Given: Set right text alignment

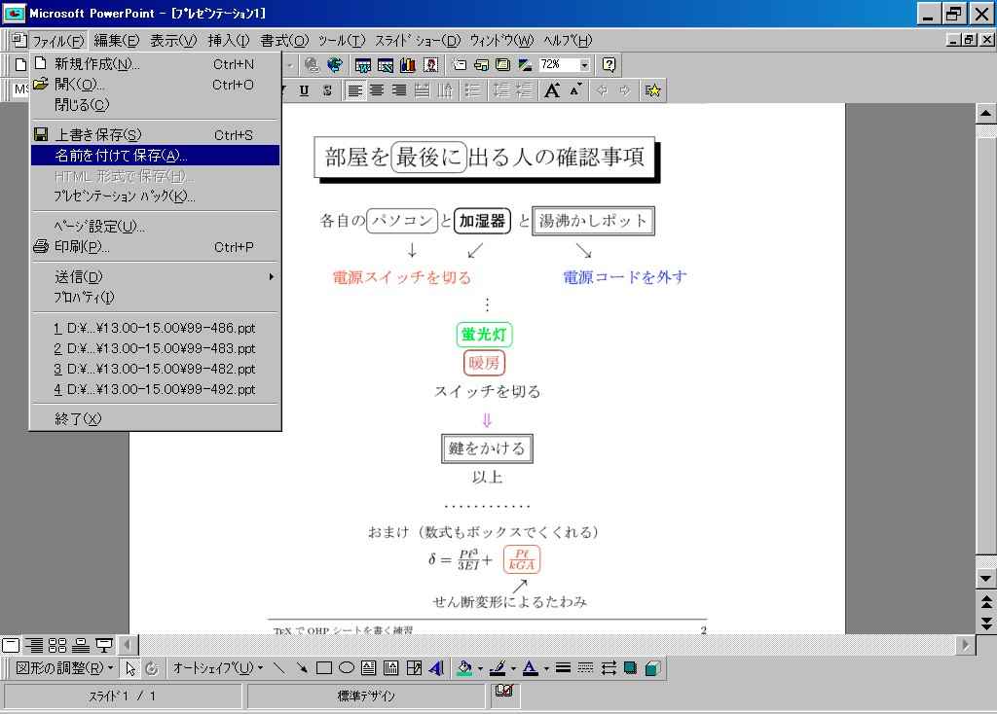Looking at the screenshot, I should [399, 90].
